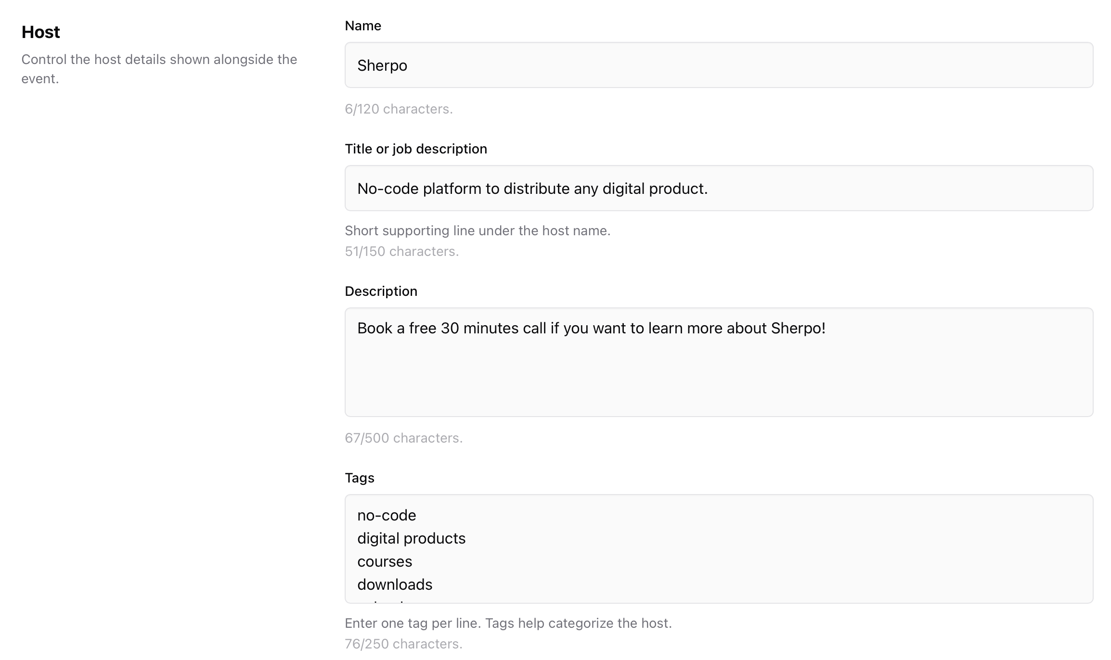Click the digital products tag line
1111x660 pixels.
click(x=411, y=538)
